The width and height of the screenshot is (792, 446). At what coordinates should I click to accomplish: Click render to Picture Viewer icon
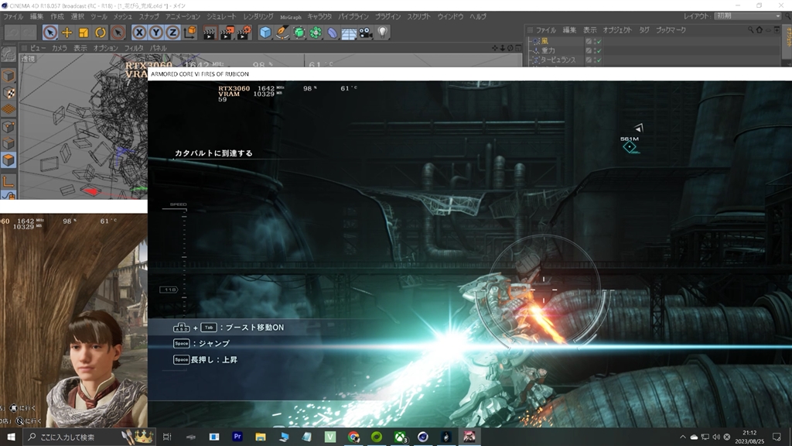point(227,33)
